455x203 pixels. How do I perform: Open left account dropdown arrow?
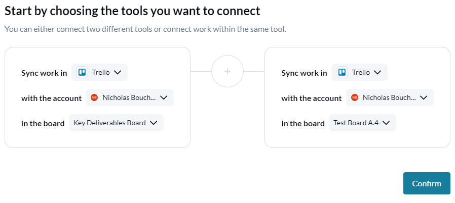click(x=164, y=98)
